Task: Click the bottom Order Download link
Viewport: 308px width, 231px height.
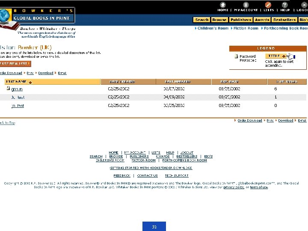Action: pyautogui.click(x=250, y=120)
